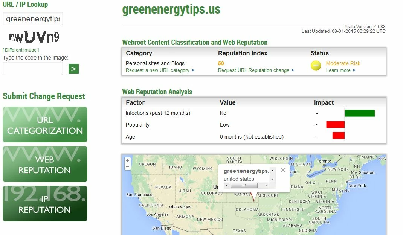The height and width of the screenshot is (235, 403).
Task: Click the New York city map label
Action: coord(357,185)
